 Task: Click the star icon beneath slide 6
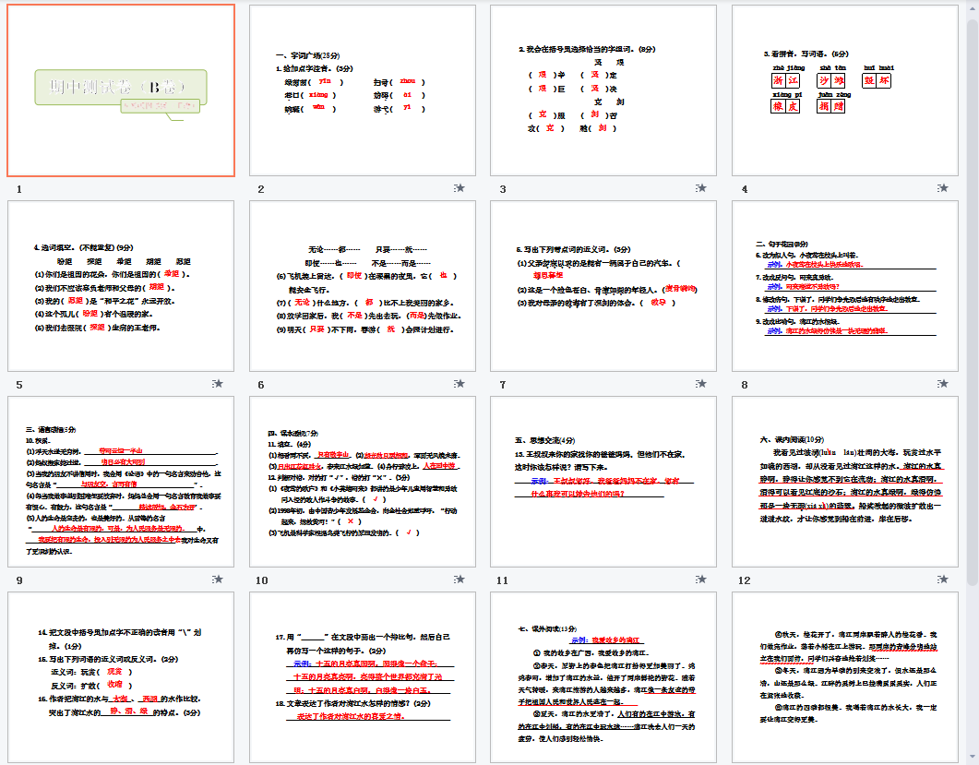(x=460, y=384)
